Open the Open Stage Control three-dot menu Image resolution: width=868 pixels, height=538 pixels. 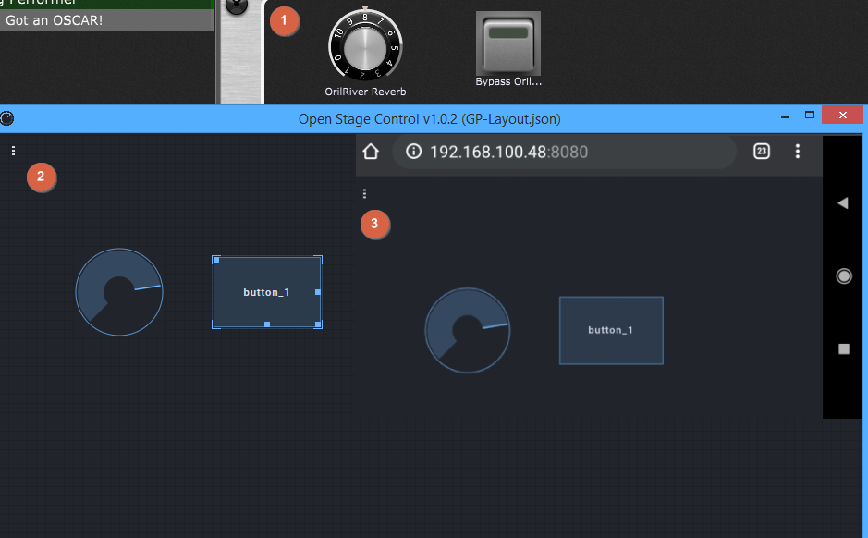click(13, 151)
